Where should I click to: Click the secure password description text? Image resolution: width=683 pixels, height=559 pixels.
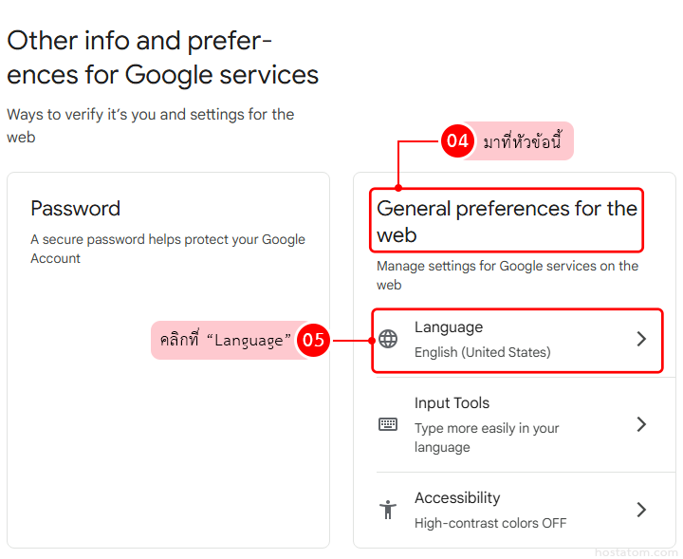[167, 249]
